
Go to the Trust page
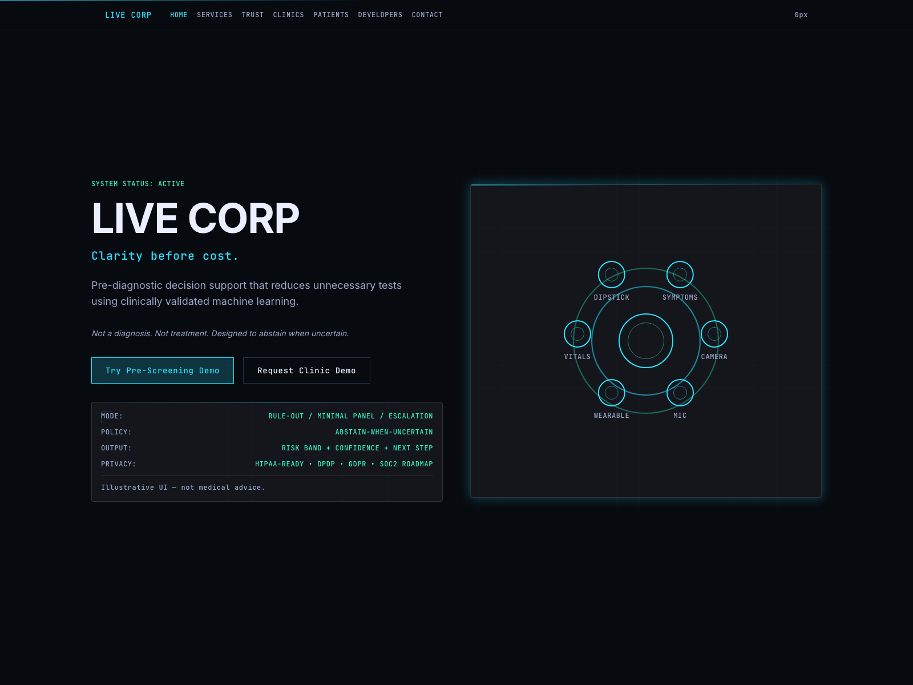point(252,15)
